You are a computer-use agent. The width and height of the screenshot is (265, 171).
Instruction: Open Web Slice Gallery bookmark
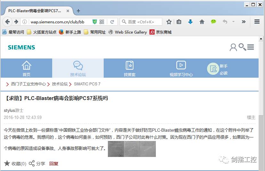128,32
